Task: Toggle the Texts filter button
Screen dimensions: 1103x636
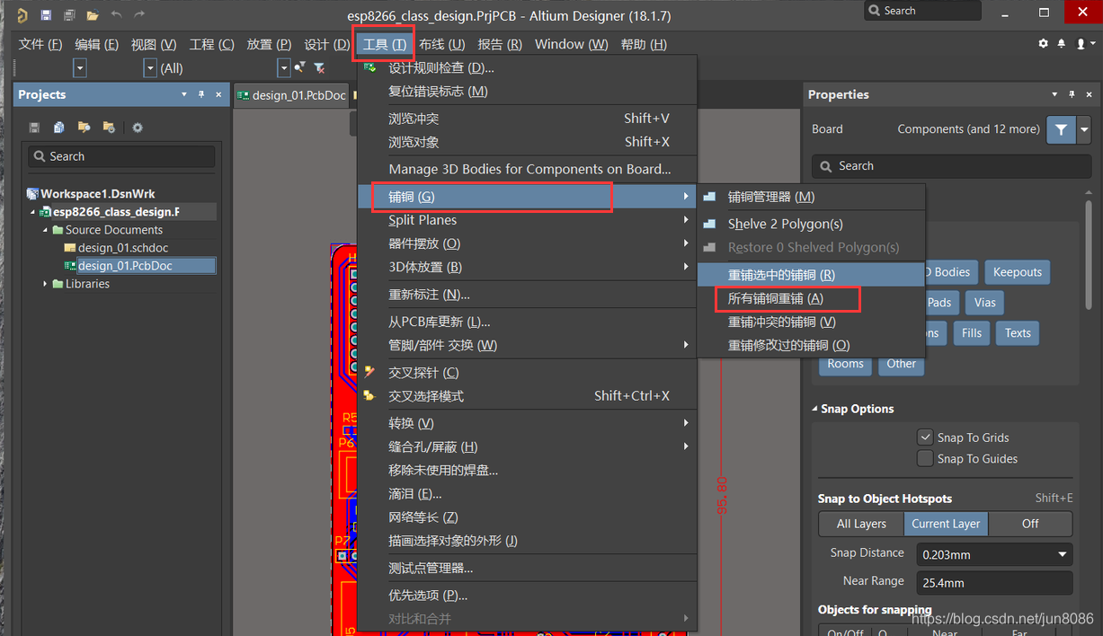Action: pyautogui.click(x=1018, y=333)
